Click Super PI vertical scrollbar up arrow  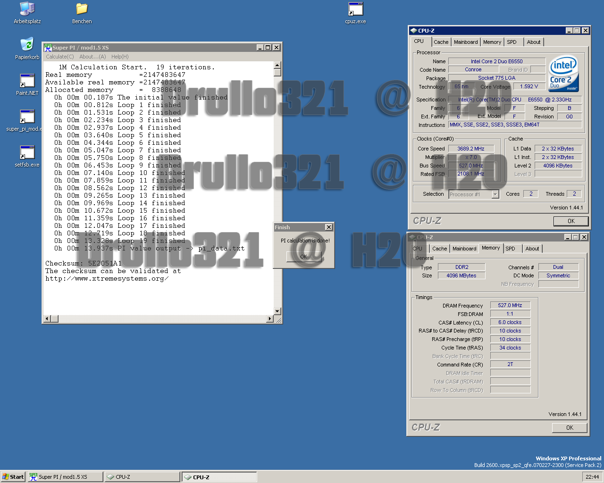pos(277,65)
